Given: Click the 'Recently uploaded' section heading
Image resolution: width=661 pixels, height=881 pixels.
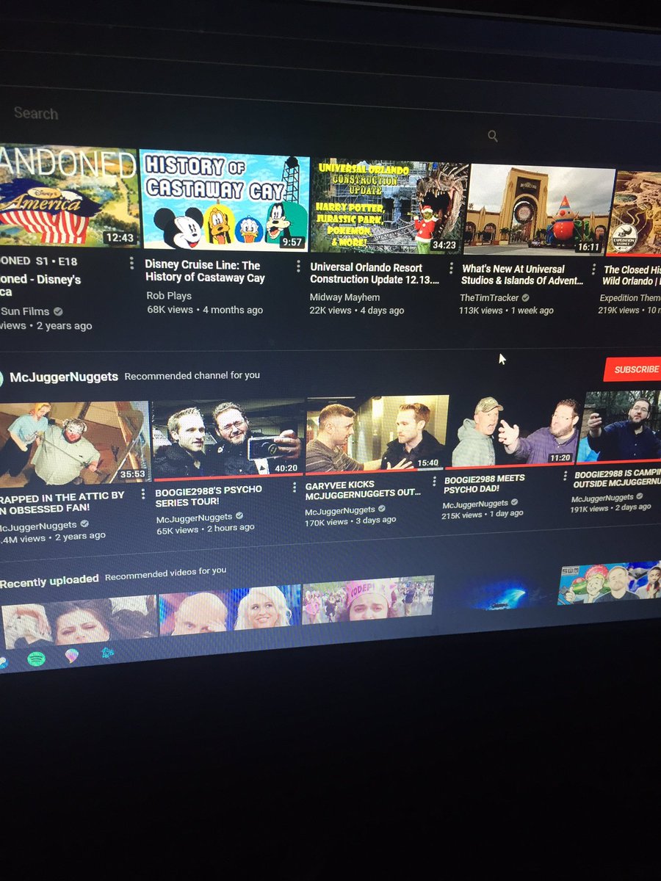Looking at the screenshot, I should 49,582.
